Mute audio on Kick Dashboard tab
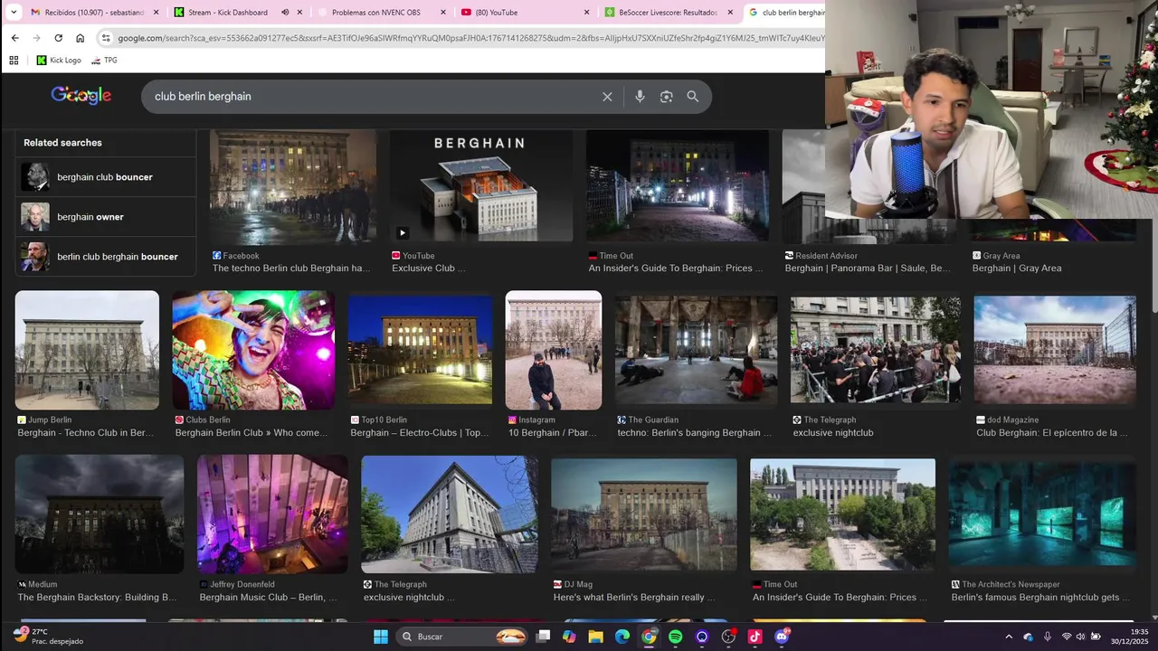 285,13
